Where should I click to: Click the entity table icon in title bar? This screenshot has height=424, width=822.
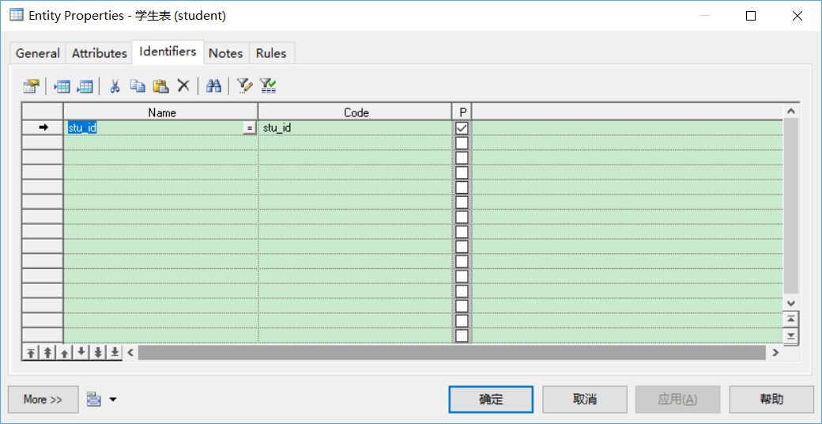(x=17, y=15)
